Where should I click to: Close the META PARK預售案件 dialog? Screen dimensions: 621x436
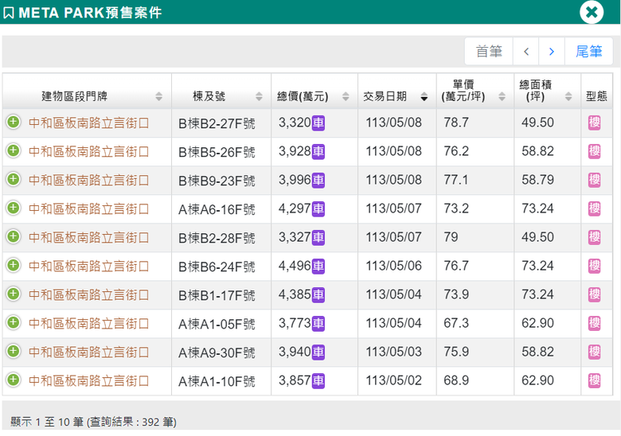592,12
